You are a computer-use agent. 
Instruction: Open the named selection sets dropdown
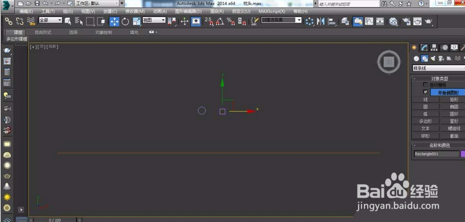click(x=281, y=20)
